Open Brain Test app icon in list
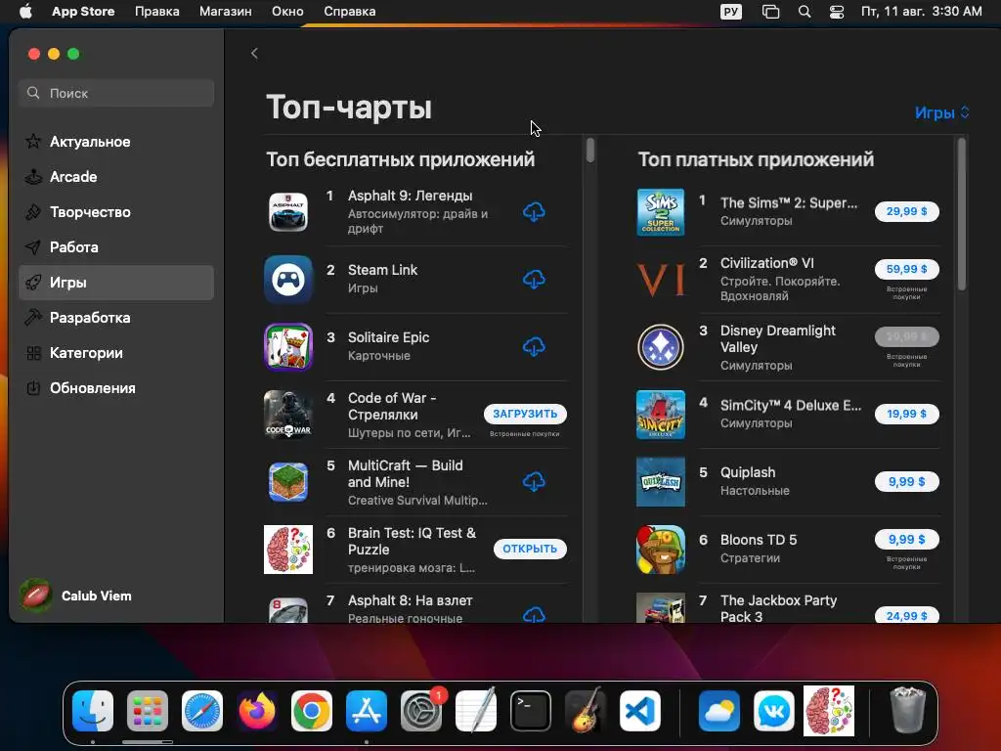The image size is (1001, 751). tap(288, 550)
